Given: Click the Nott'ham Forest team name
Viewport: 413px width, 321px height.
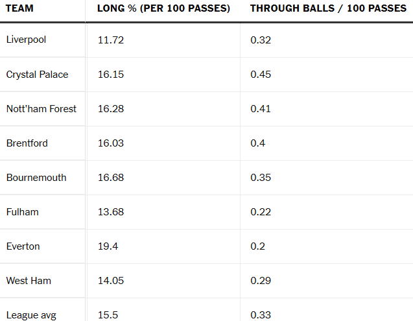Looking at the screenshot, I should [x=41, y=109].
